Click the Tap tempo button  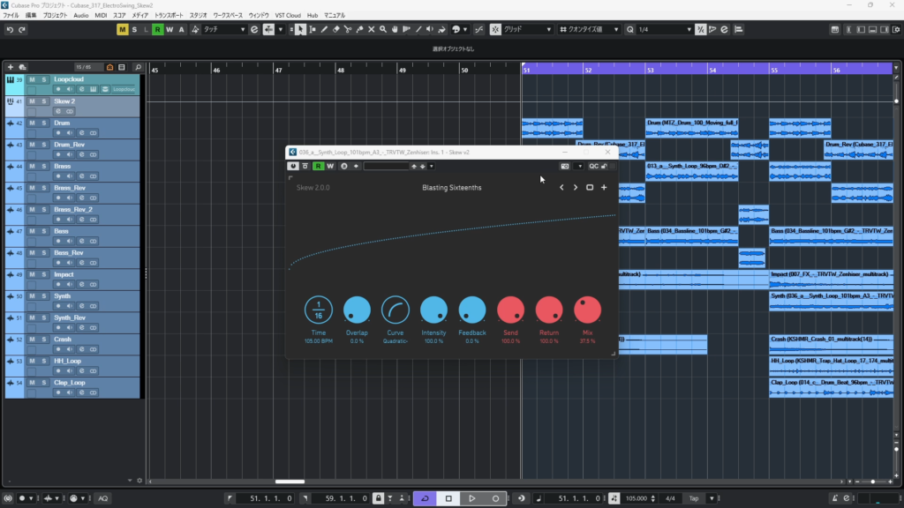pos(694,498)
